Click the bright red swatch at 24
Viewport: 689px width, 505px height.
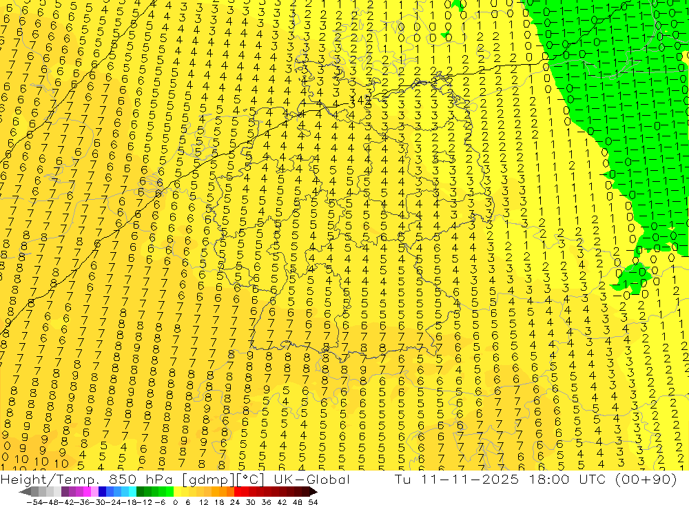(x=238, y=492)
